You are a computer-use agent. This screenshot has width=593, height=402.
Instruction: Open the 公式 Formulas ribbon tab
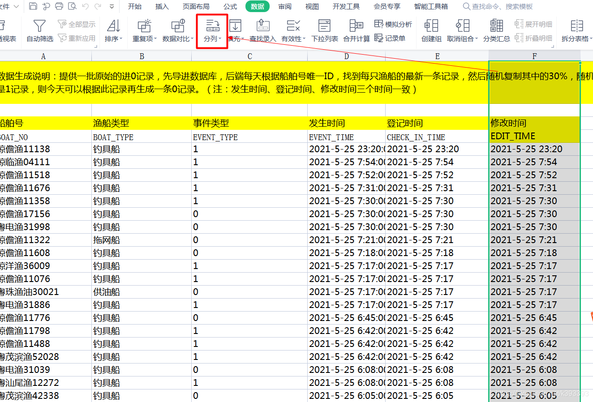(230, 6)
